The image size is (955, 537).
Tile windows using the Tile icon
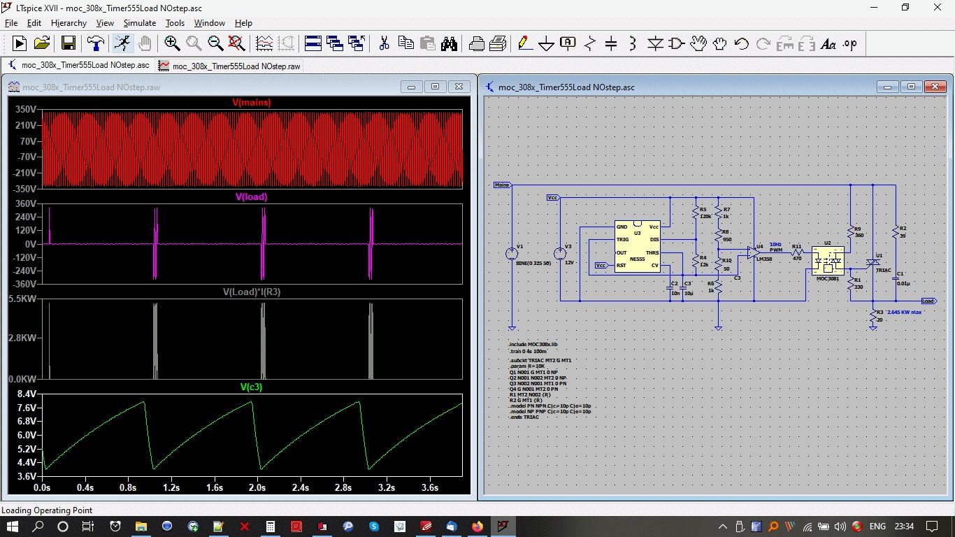(313, 43)
